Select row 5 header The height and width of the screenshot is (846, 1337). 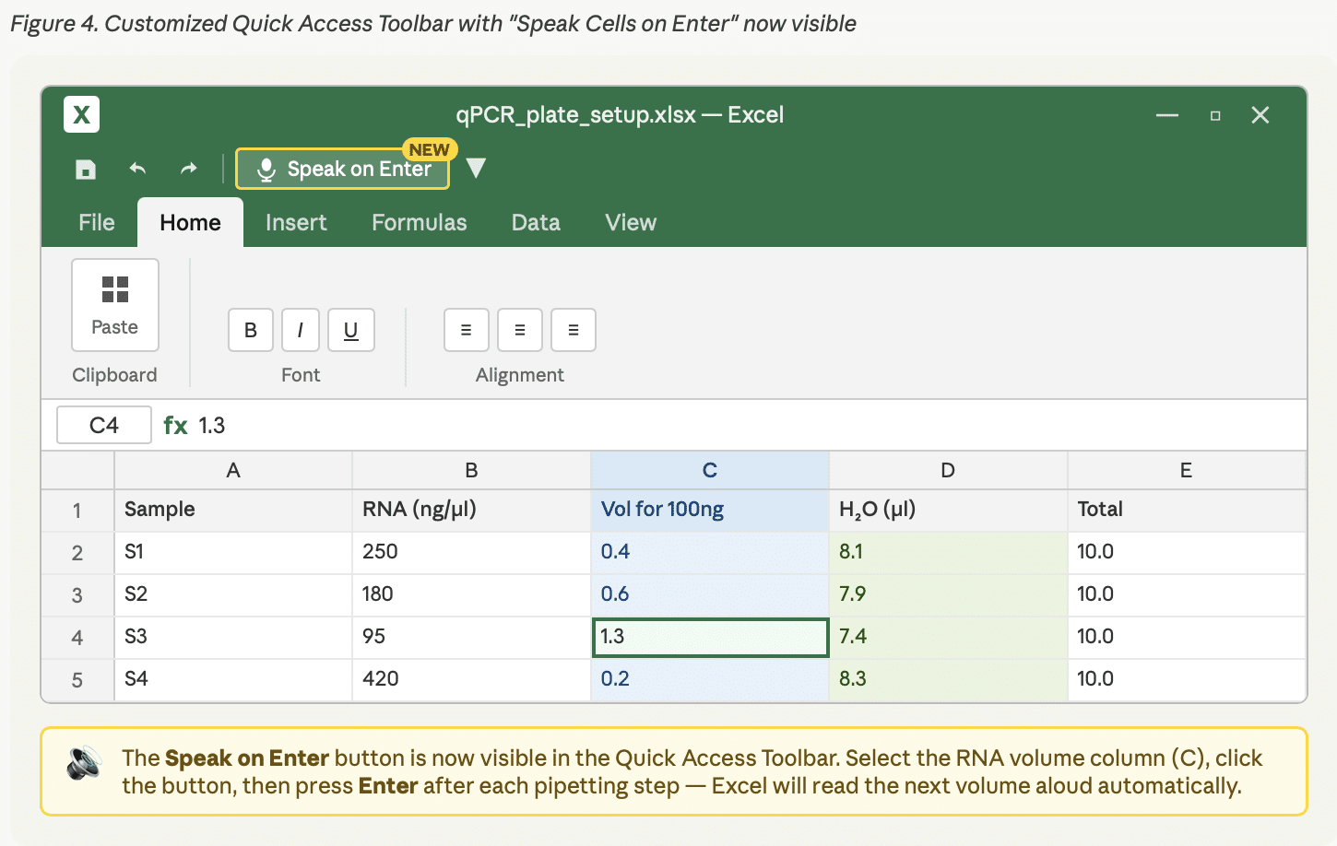[x=77, y=679]
